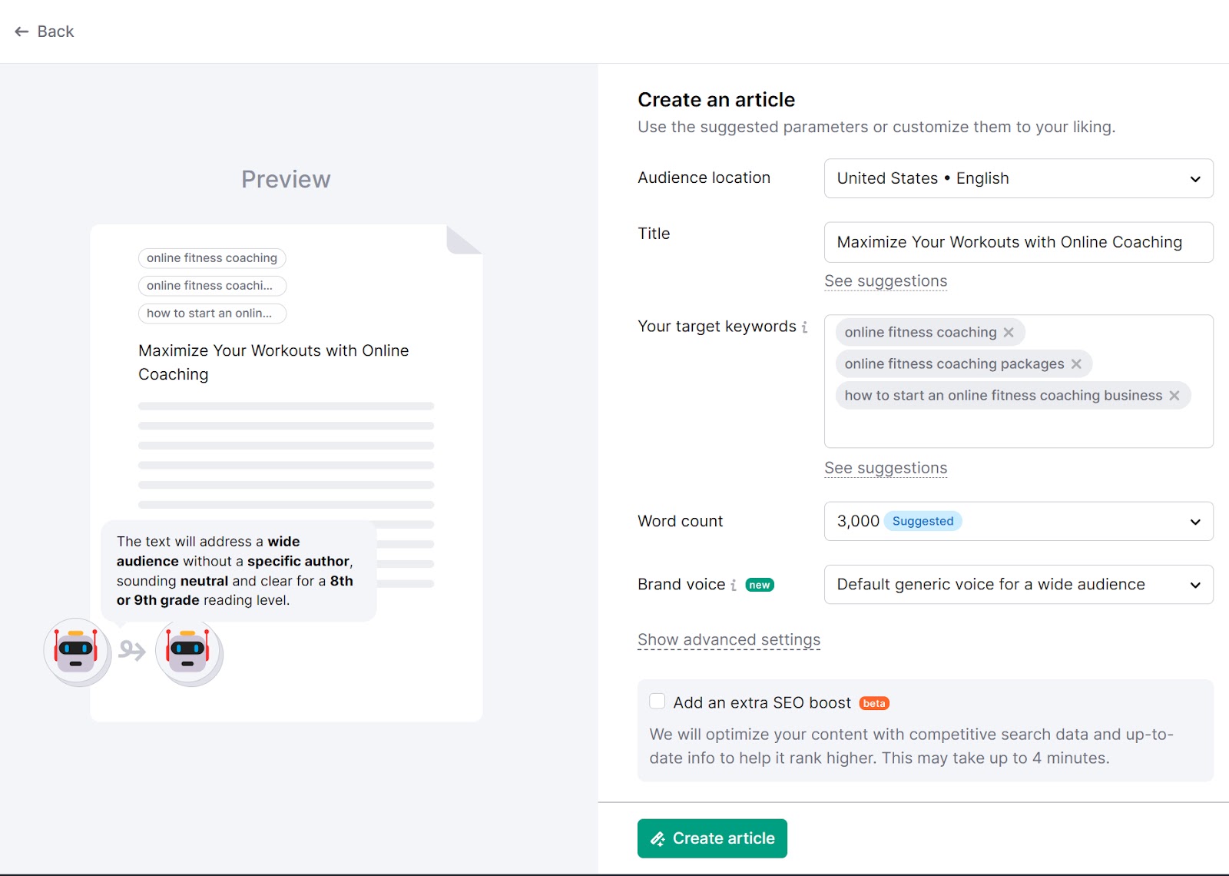
Task: Click the info icon next to Your target keywords
Action: (x=804, y=327)
